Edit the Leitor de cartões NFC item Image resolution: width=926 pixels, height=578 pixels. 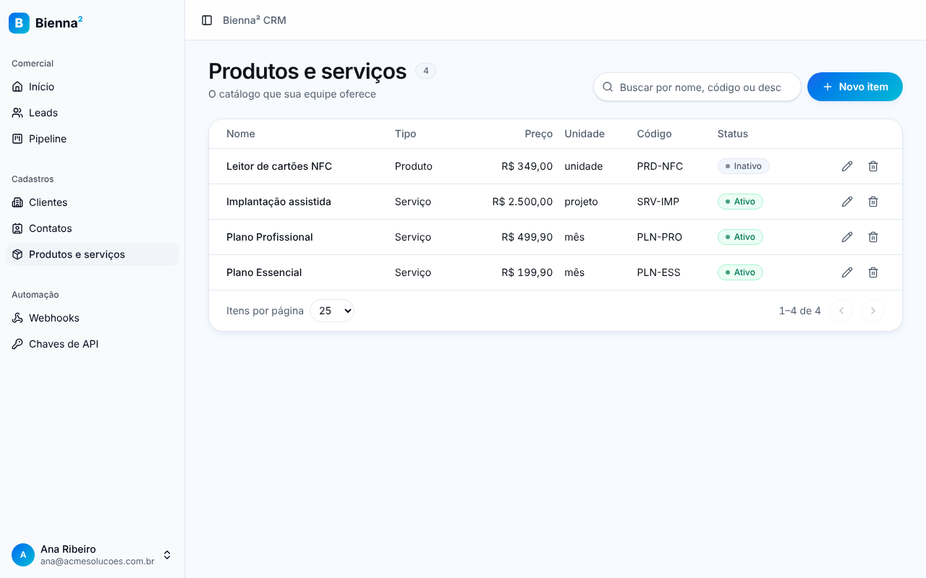[847, 166]
